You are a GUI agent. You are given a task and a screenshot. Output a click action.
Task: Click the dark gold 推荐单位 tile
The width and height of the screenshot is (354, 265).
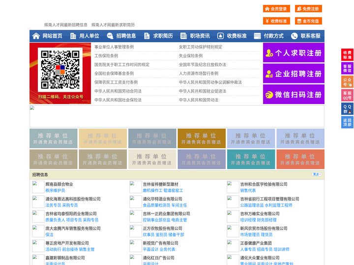(202, 138)
